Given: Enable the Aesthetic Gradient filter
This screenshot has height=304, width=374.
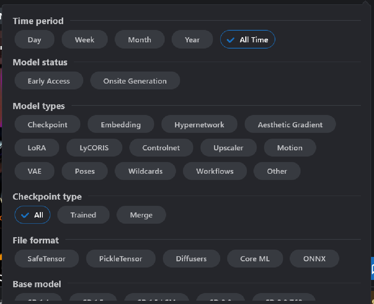Looking at the screenshot, I should 290,124.
